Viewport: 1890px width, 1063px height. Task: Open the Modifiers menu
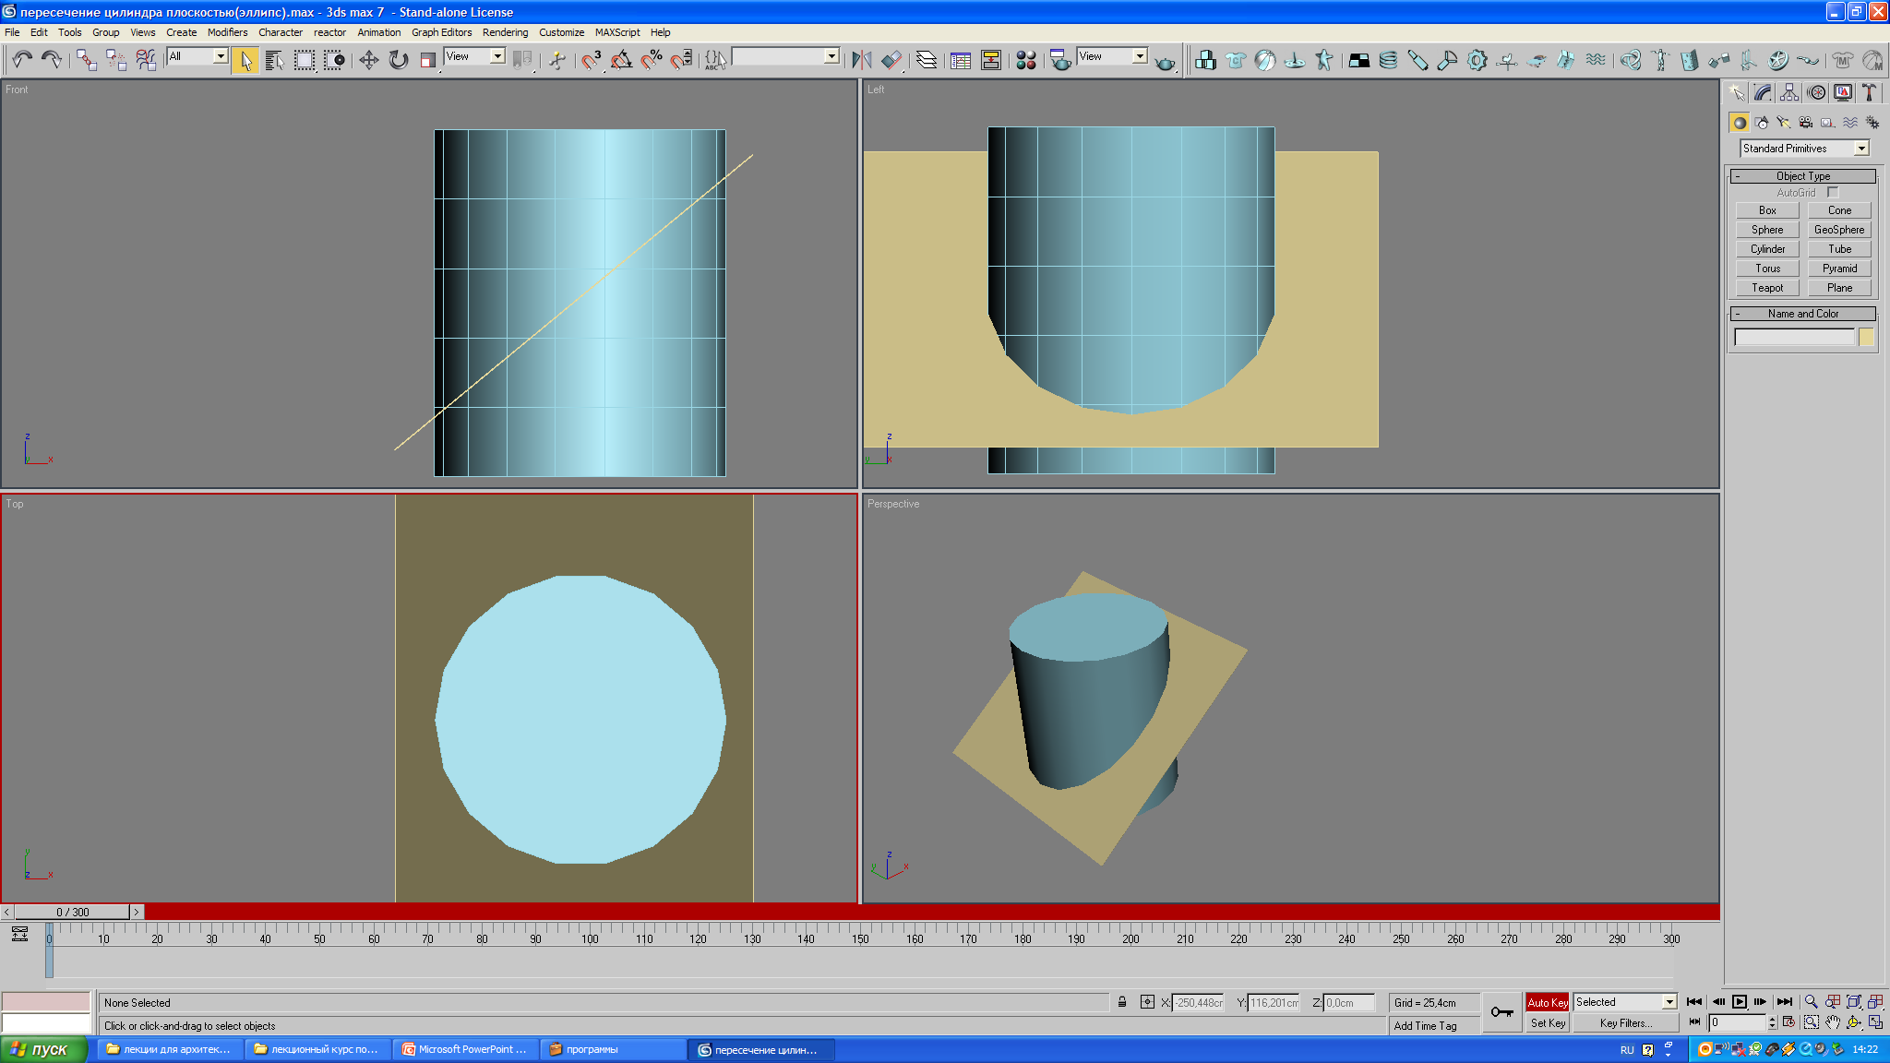pos(227,32)
